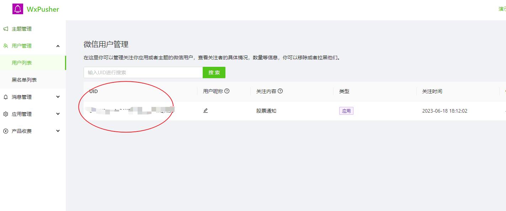The image size is (506, 211).
Task: Expand the 产品收费 menu
Action: (58, 131)
